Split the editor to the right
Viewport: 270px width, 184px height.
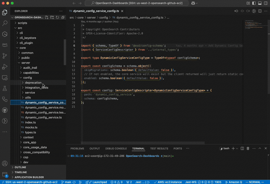(260, 11)
